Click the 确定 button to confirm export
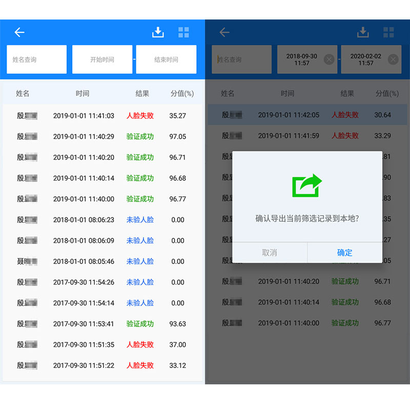410x410 pixels. pyautogui.click(x=344, y=253)
